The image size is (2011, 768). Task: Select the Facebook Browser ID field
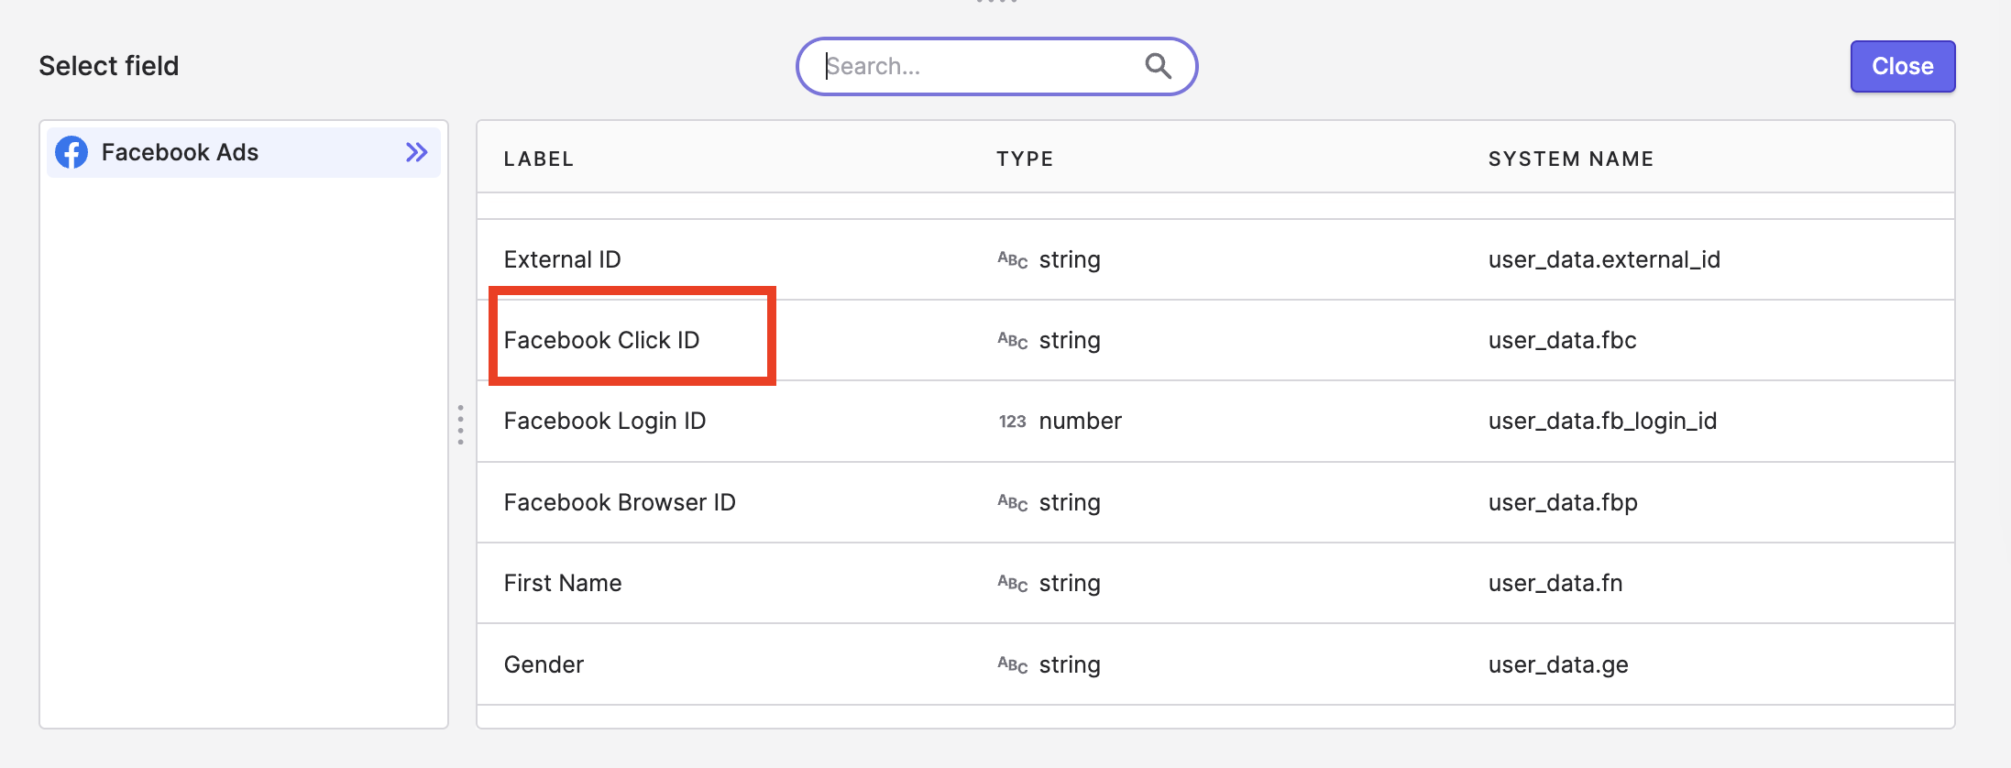coord(1215,502)
